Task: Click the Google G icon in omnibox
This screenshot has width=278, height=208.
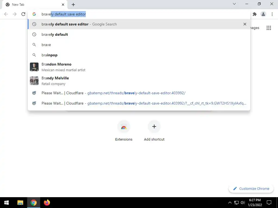Action: tap(34, 14)
